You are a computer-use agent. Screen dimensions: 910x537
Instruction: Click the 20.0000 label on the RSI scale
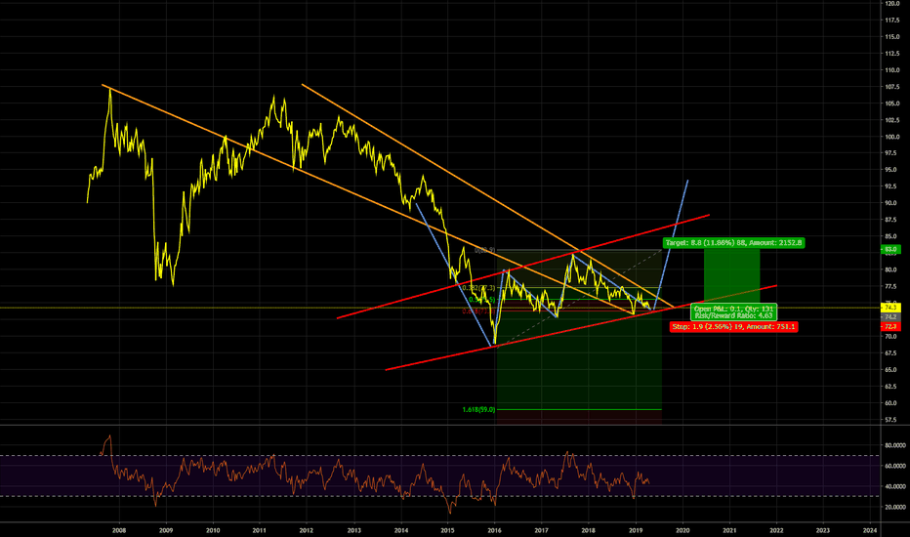point(895,508)
